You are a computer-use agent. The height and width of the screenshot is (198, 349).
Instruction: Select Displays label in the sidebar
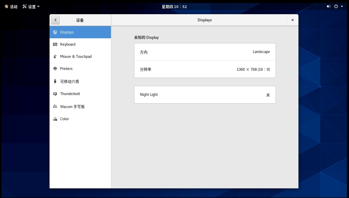click(x=67, y=32)
